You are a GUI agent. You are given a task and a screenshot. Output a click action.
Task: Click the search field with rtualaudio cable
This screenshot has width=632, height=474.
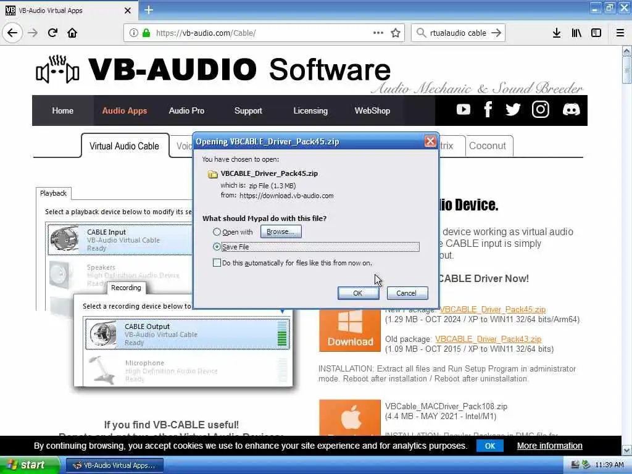(x=459, y=33)
